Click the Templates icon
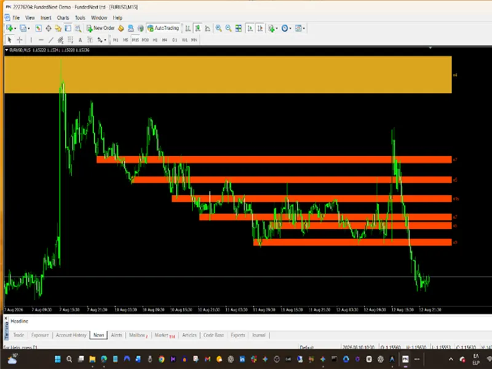This screenshot has height=369, width=492. pos(298,28)
